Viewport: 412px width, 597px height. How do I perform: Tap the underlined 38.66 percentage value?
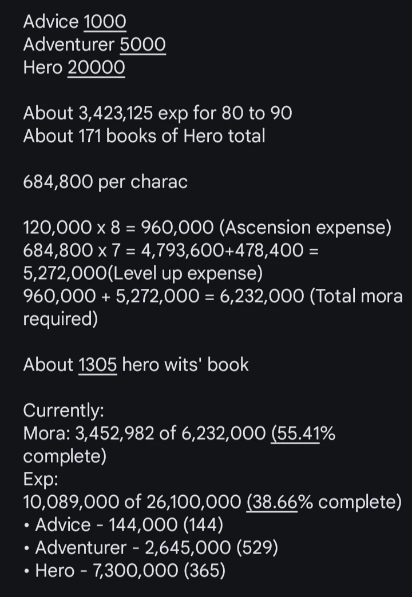coord(272,502)
